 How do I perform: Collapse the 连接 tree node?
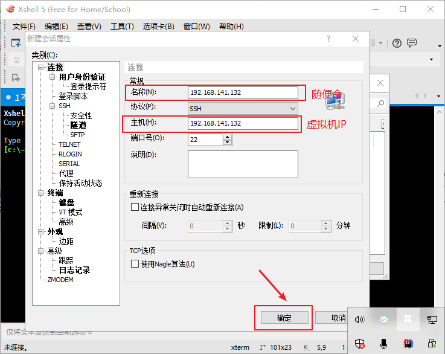[41, 68]
